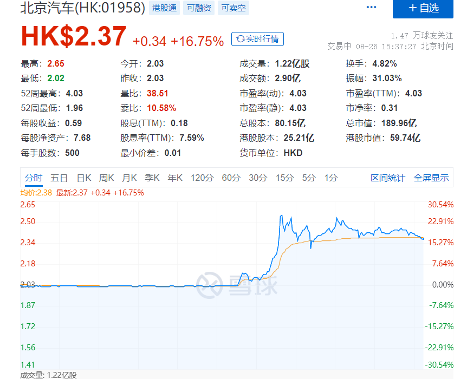Click the 30.54% axis label
Screen dimensions: 467x379
tap(441, 205)
